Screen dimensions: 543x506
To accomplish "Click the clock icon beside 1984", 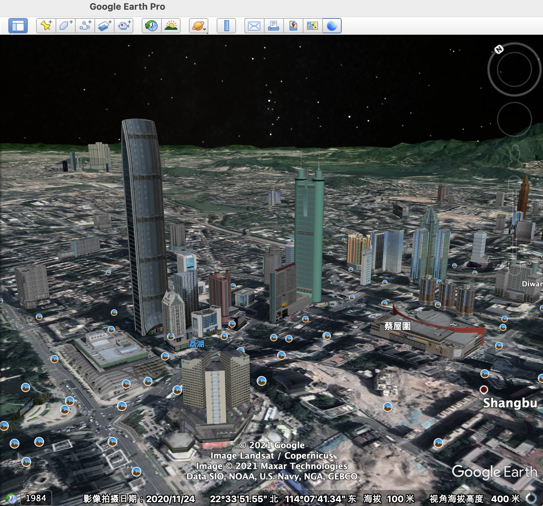I will point(11,499).
